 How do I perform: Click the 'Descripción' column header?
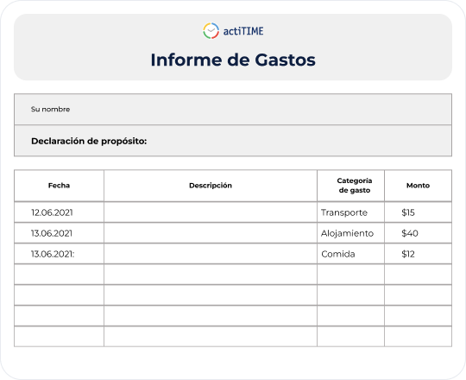(x=211, y=186)
